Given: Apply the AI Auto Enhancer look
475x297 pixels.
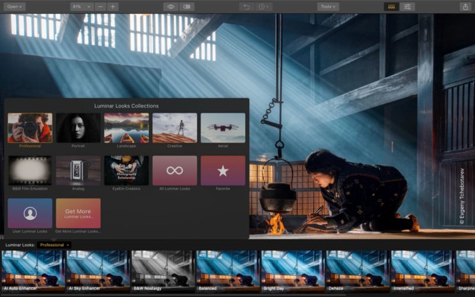Looking at the screenshot, I should tap(33, 271).
